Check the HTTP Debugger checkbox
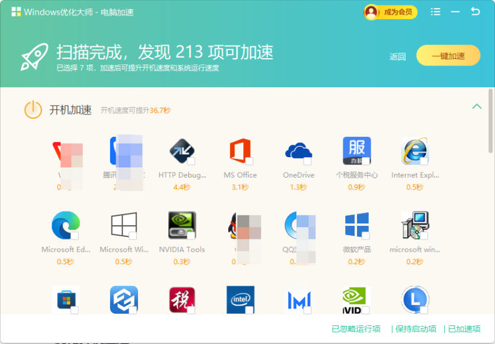495x344 pixels. [x=191, y=161]
